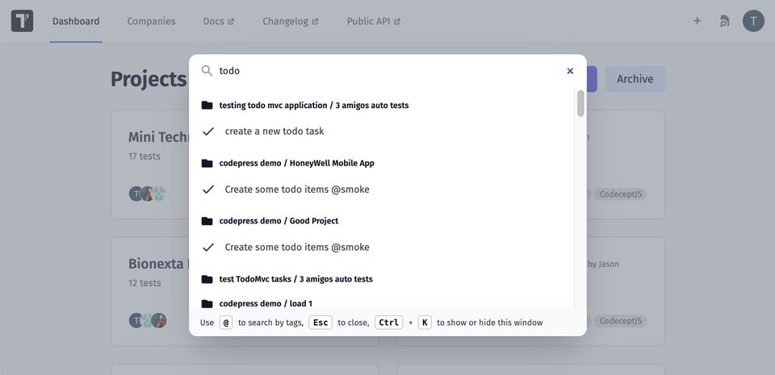Image resolution: width=775 pixels, height=375 pixels.
Task: Click the search icon in top-right header
Action: pyautogui.click(x=724, y=21)
